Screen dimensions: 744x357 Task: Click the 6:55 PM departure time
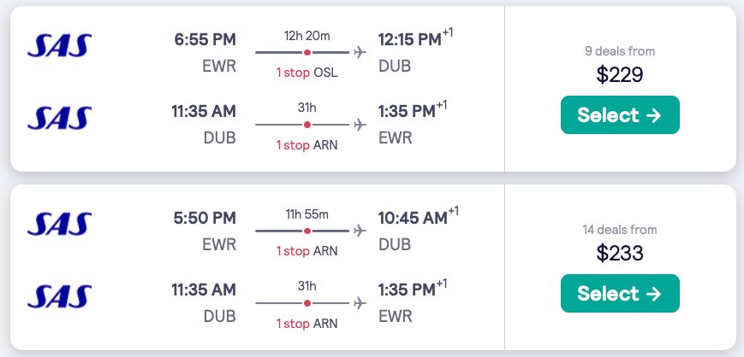coord(205,39)
